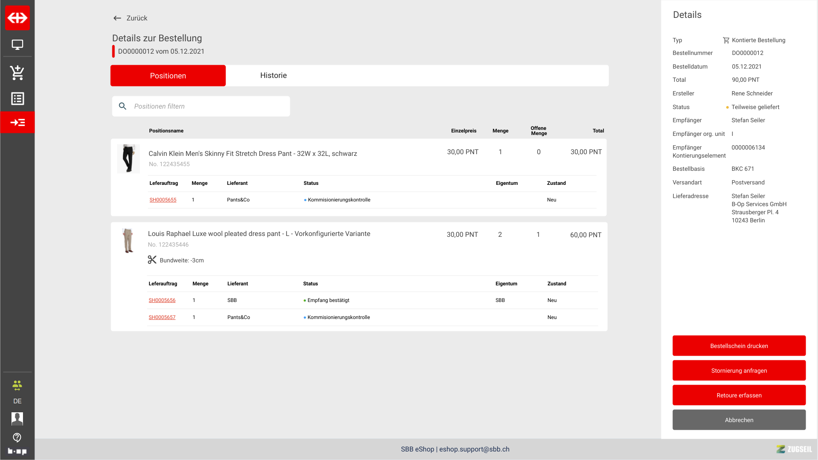Click the SBB logo in sidebar
The image size is (818, 460).
(17, 18)
